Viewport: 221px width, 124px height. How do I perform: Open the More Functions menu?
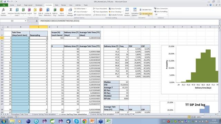[61, 12]
